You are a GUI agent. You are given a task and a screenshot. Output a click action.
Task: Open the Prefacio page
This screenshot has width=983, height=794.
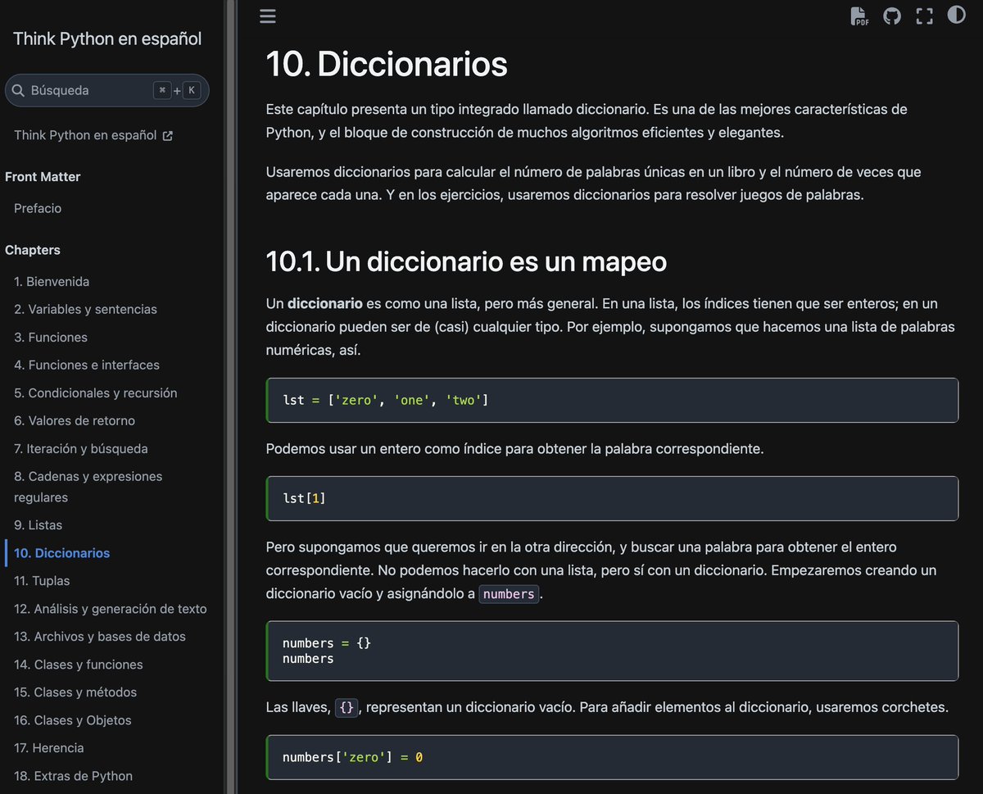(38, 208)
